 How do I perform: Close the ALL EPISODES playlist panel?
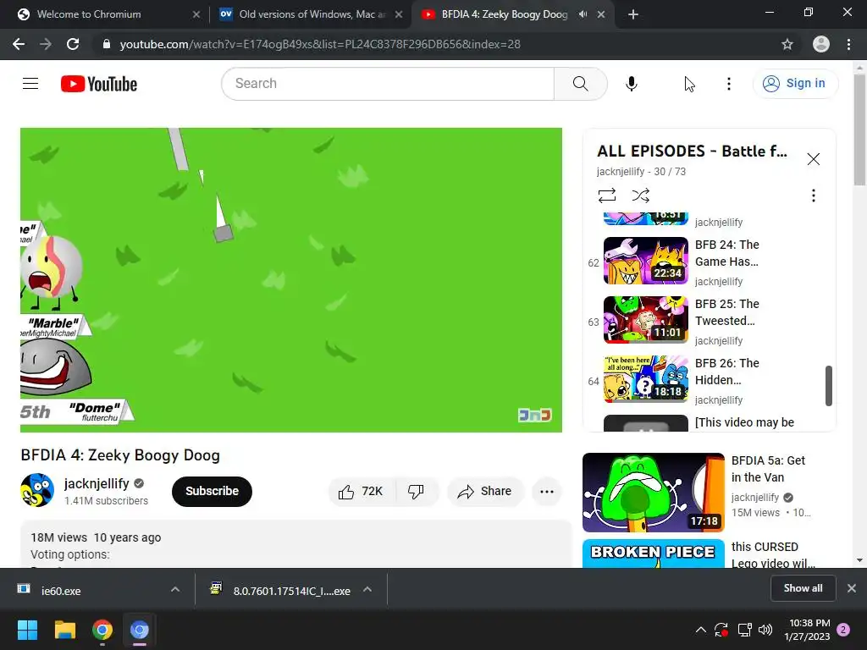click(813, 159)
